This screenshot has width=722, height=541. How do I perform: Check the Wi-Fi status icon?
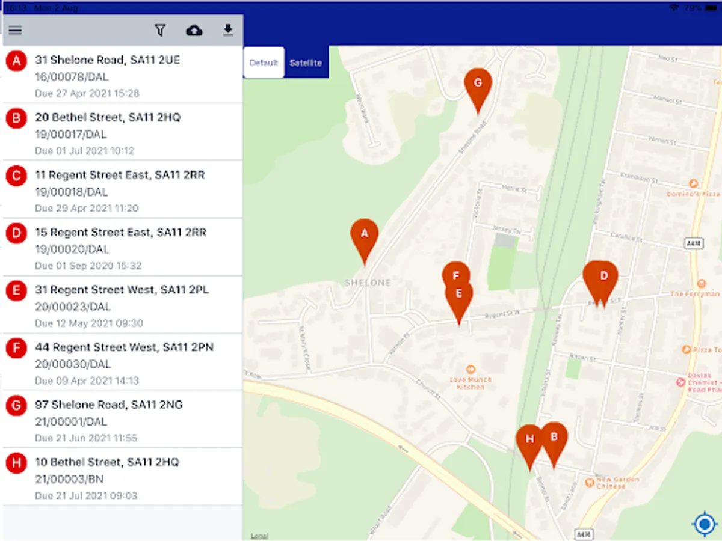(674, 8)
